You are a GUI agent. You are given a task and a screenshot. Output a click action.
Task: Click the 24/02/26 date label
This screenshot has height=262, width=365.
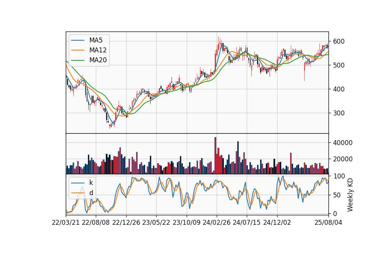click(217, 223)
